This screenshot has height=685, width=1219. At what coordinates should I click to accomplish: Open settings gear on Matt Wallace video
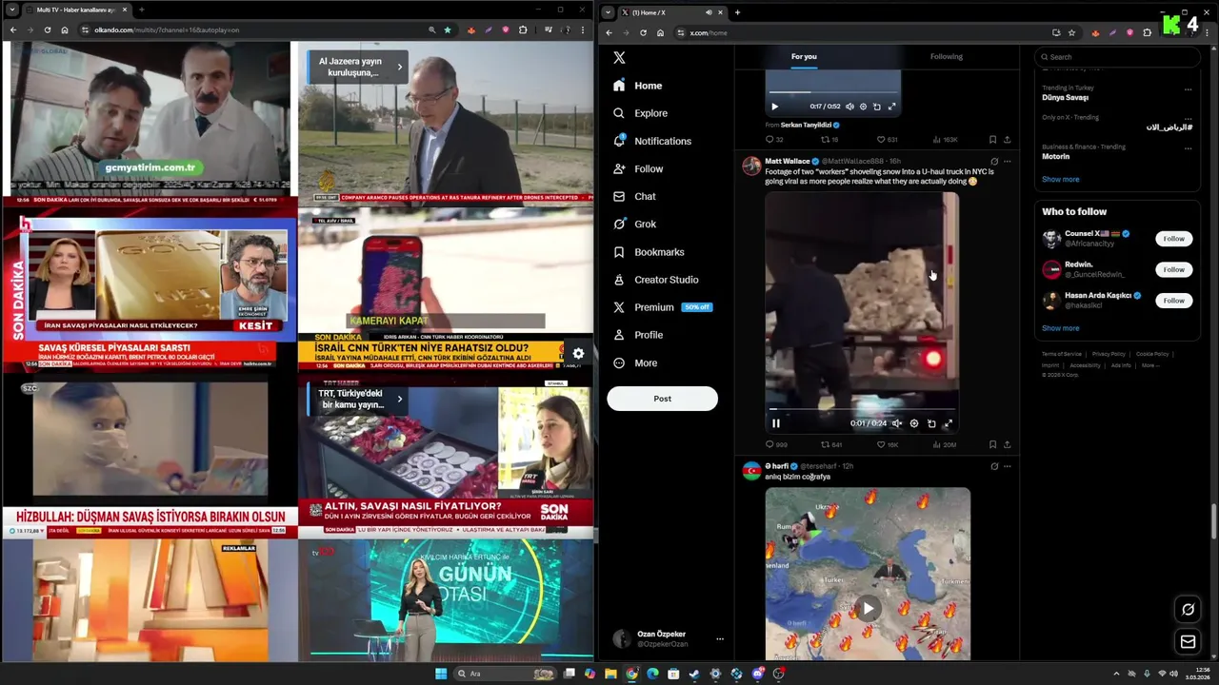click(x=914, y=423)
